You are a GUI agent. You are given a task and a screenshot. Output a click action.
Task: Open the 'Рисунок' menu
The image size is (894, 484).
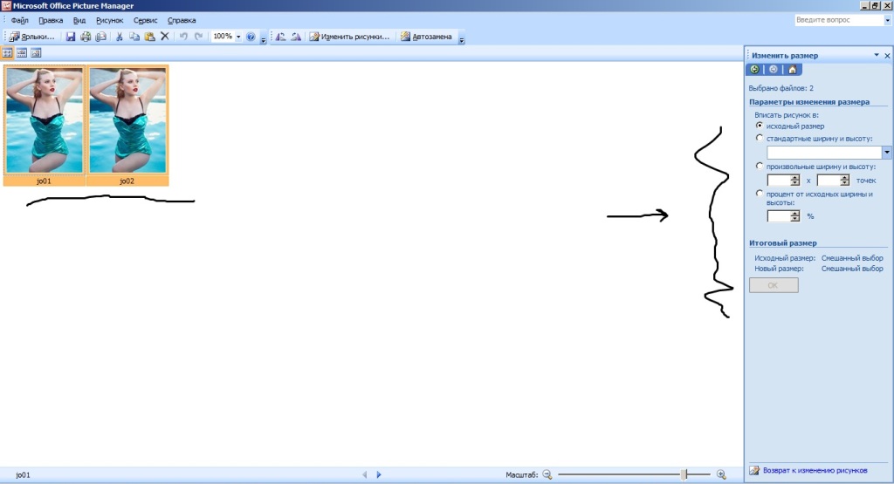[109, 20]
